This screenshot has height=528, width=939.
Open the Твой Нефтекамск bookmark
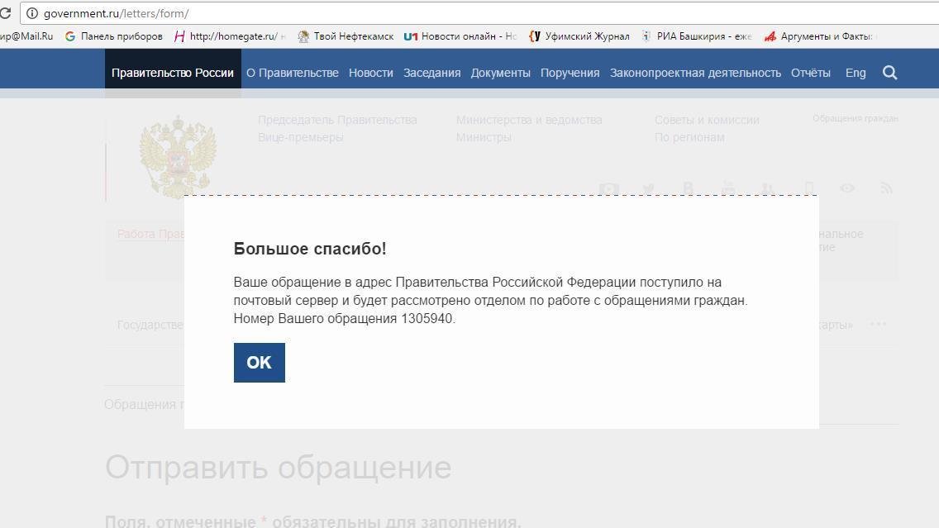(x=346, y=36)
